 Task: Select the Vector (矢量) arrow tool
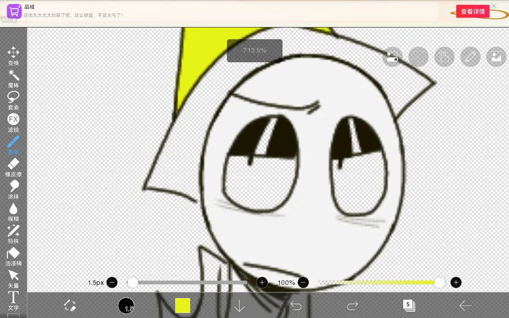(14, 279)
